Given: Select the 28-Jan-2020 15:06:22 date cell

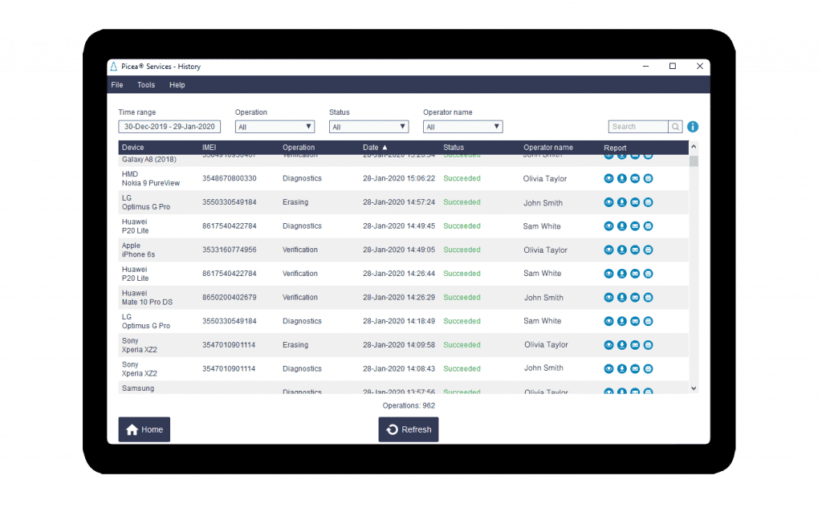Looking at the screenshot, I should 399,179.
